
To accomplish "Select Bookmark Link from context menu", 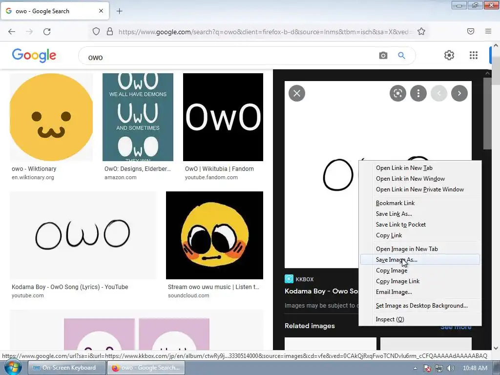I will (420, 203).
